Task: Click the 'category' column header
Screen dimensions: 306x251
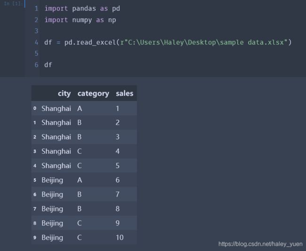Action: pos(93,94)
